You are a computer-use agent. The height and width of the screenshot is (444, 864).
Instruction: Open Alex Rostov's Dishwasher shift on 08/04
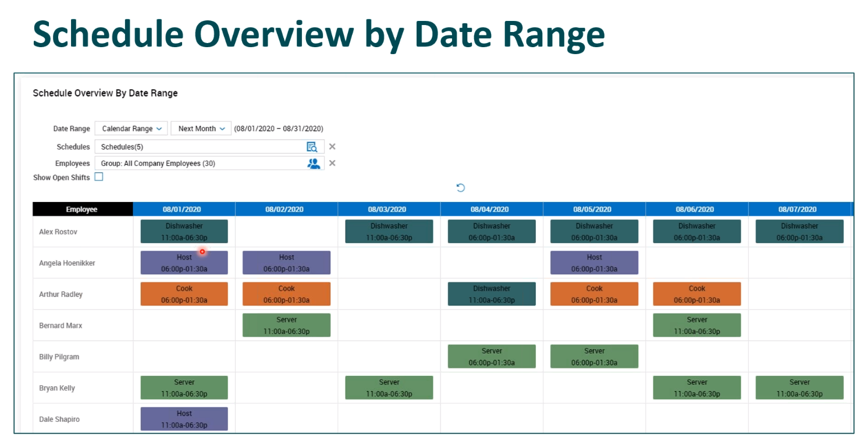(492, 232)
